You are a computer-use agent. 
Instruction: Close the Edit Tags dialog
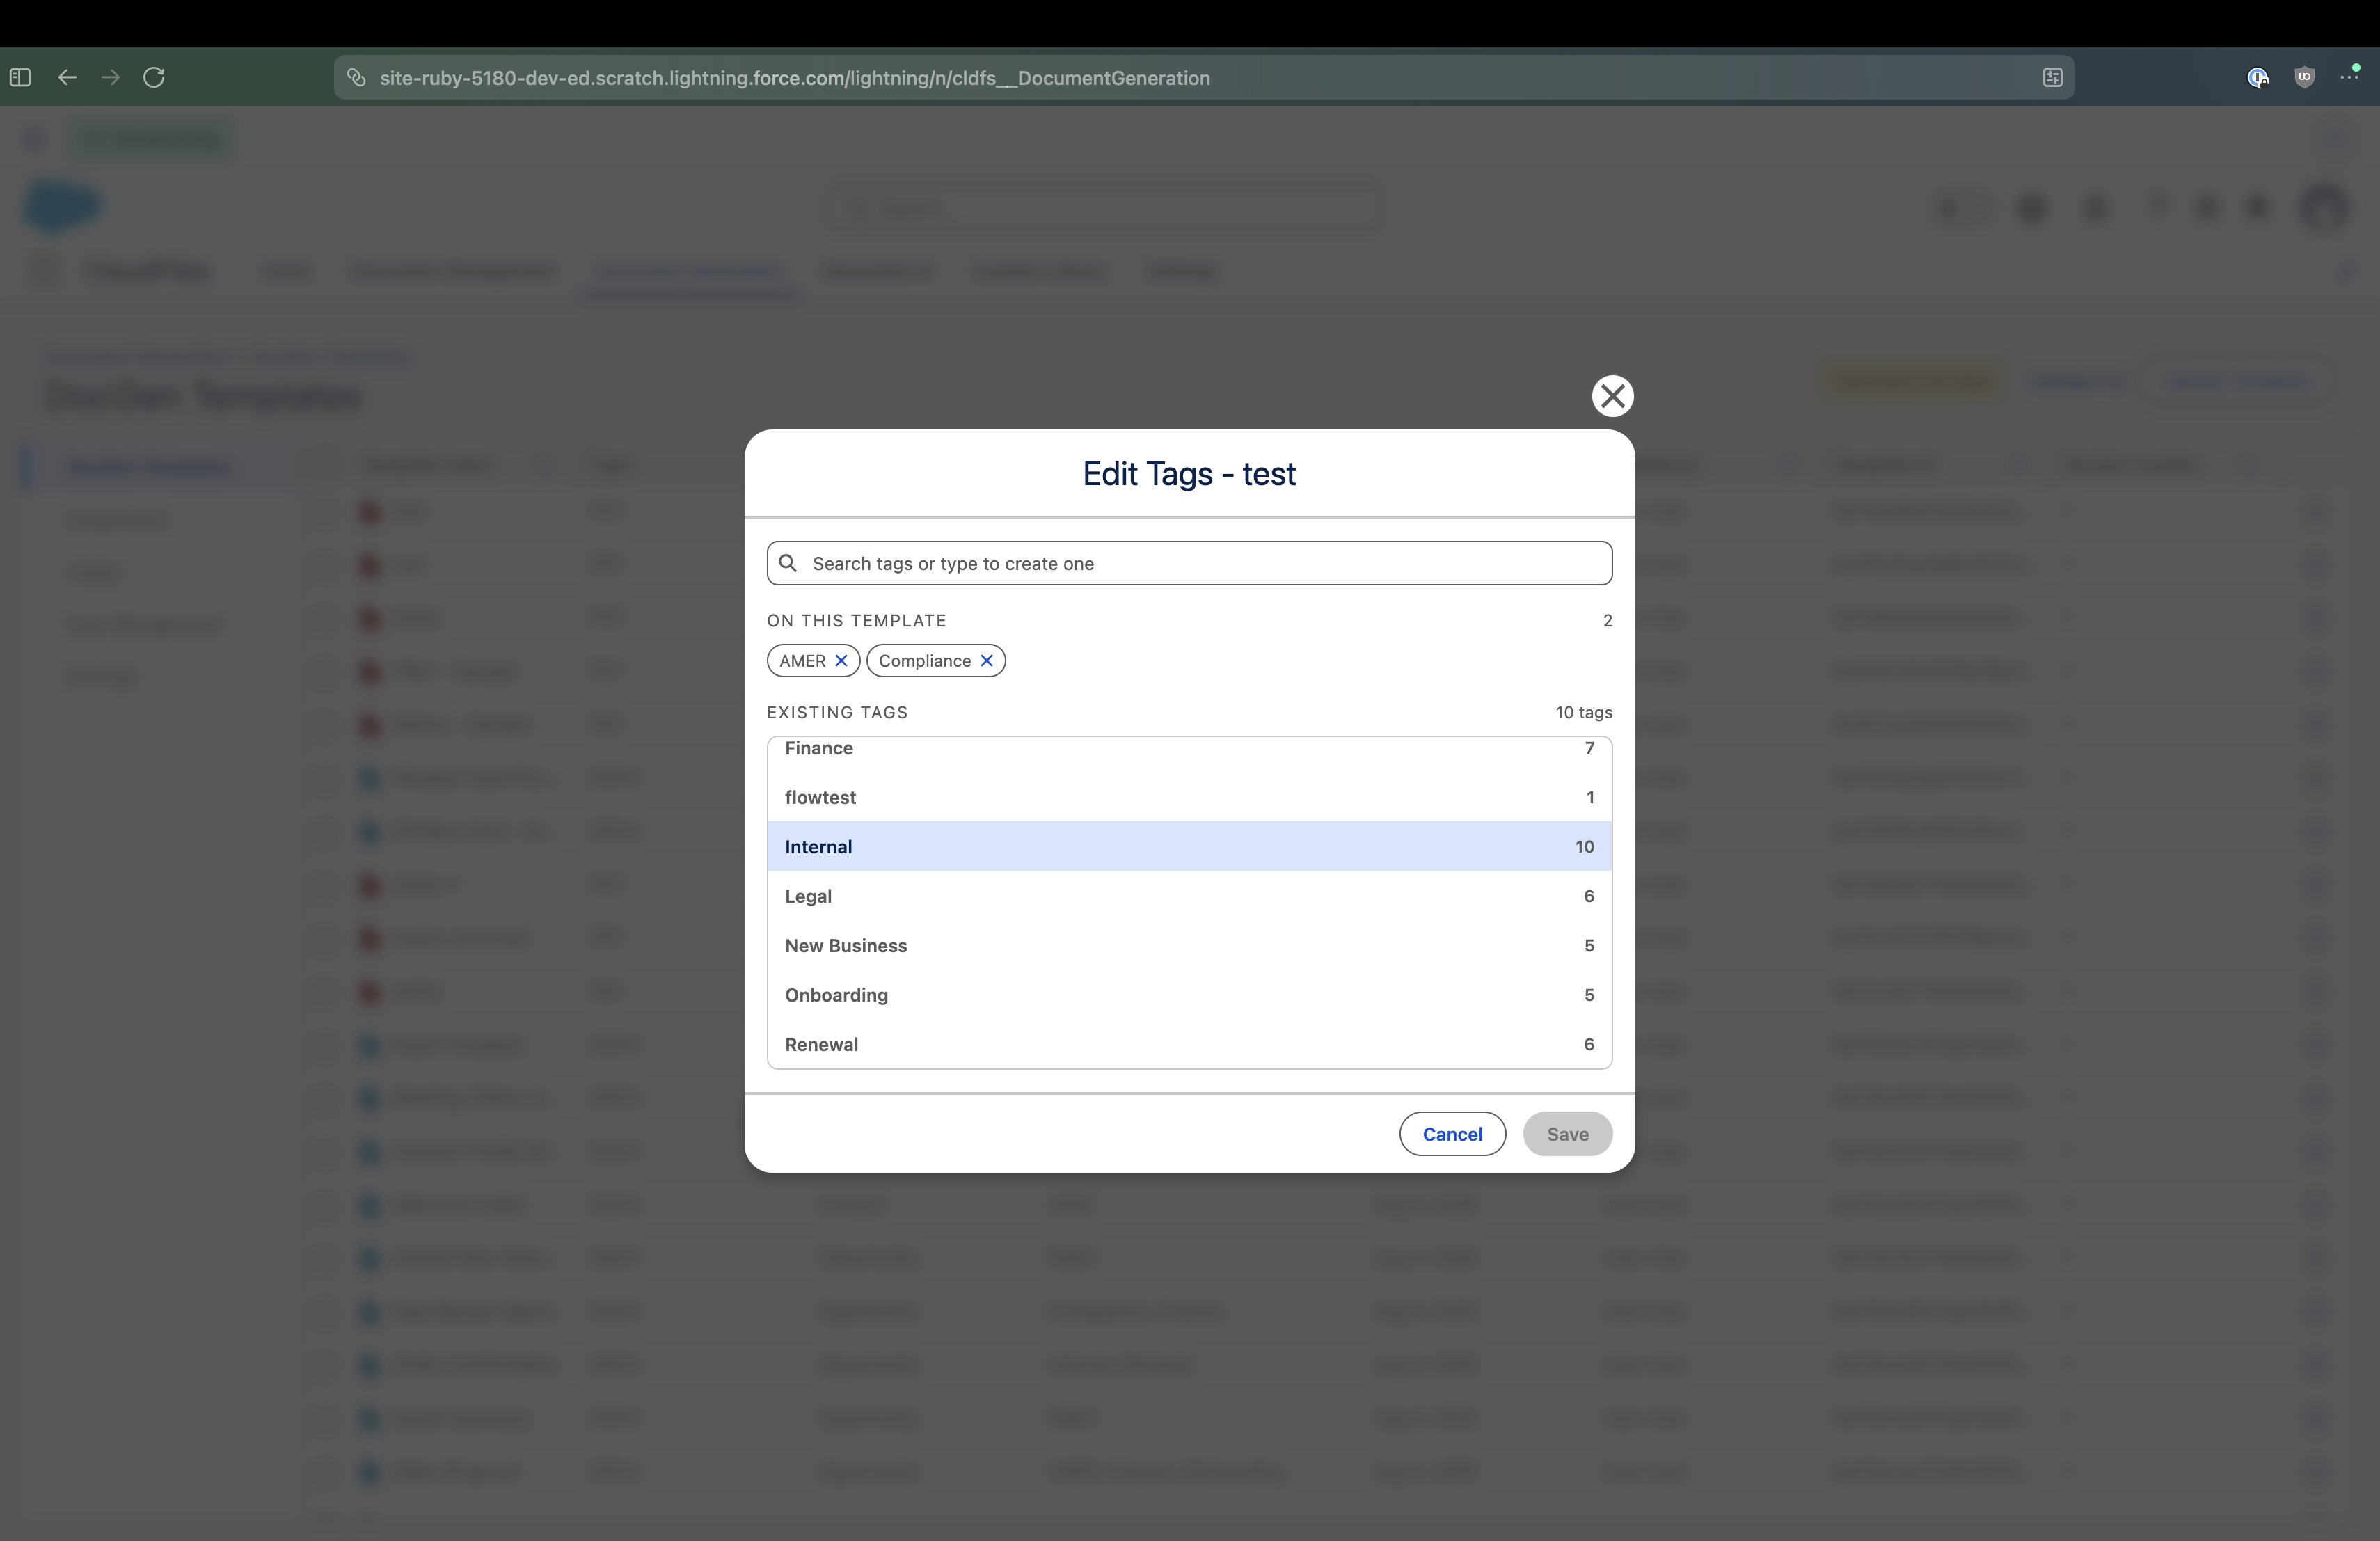click(x=1612, y=396)
